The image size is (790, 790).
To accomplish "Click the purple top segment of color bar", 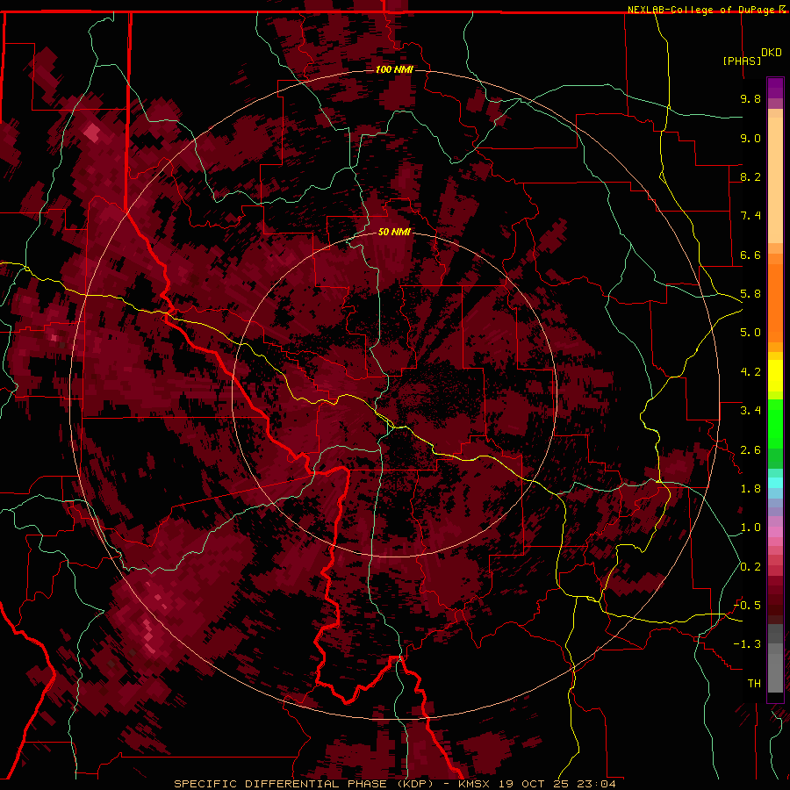I will click(x=775, y=88).
